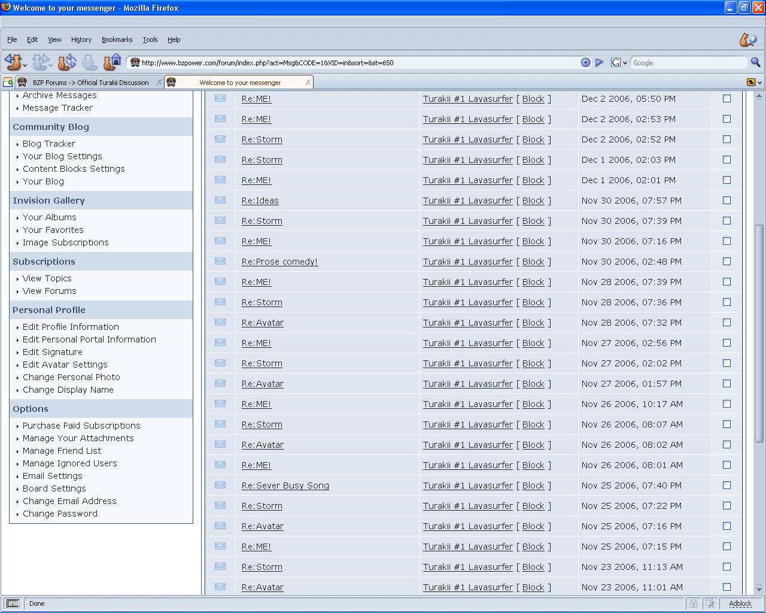Open the Re:Ideas message

(x=260, y=201)
